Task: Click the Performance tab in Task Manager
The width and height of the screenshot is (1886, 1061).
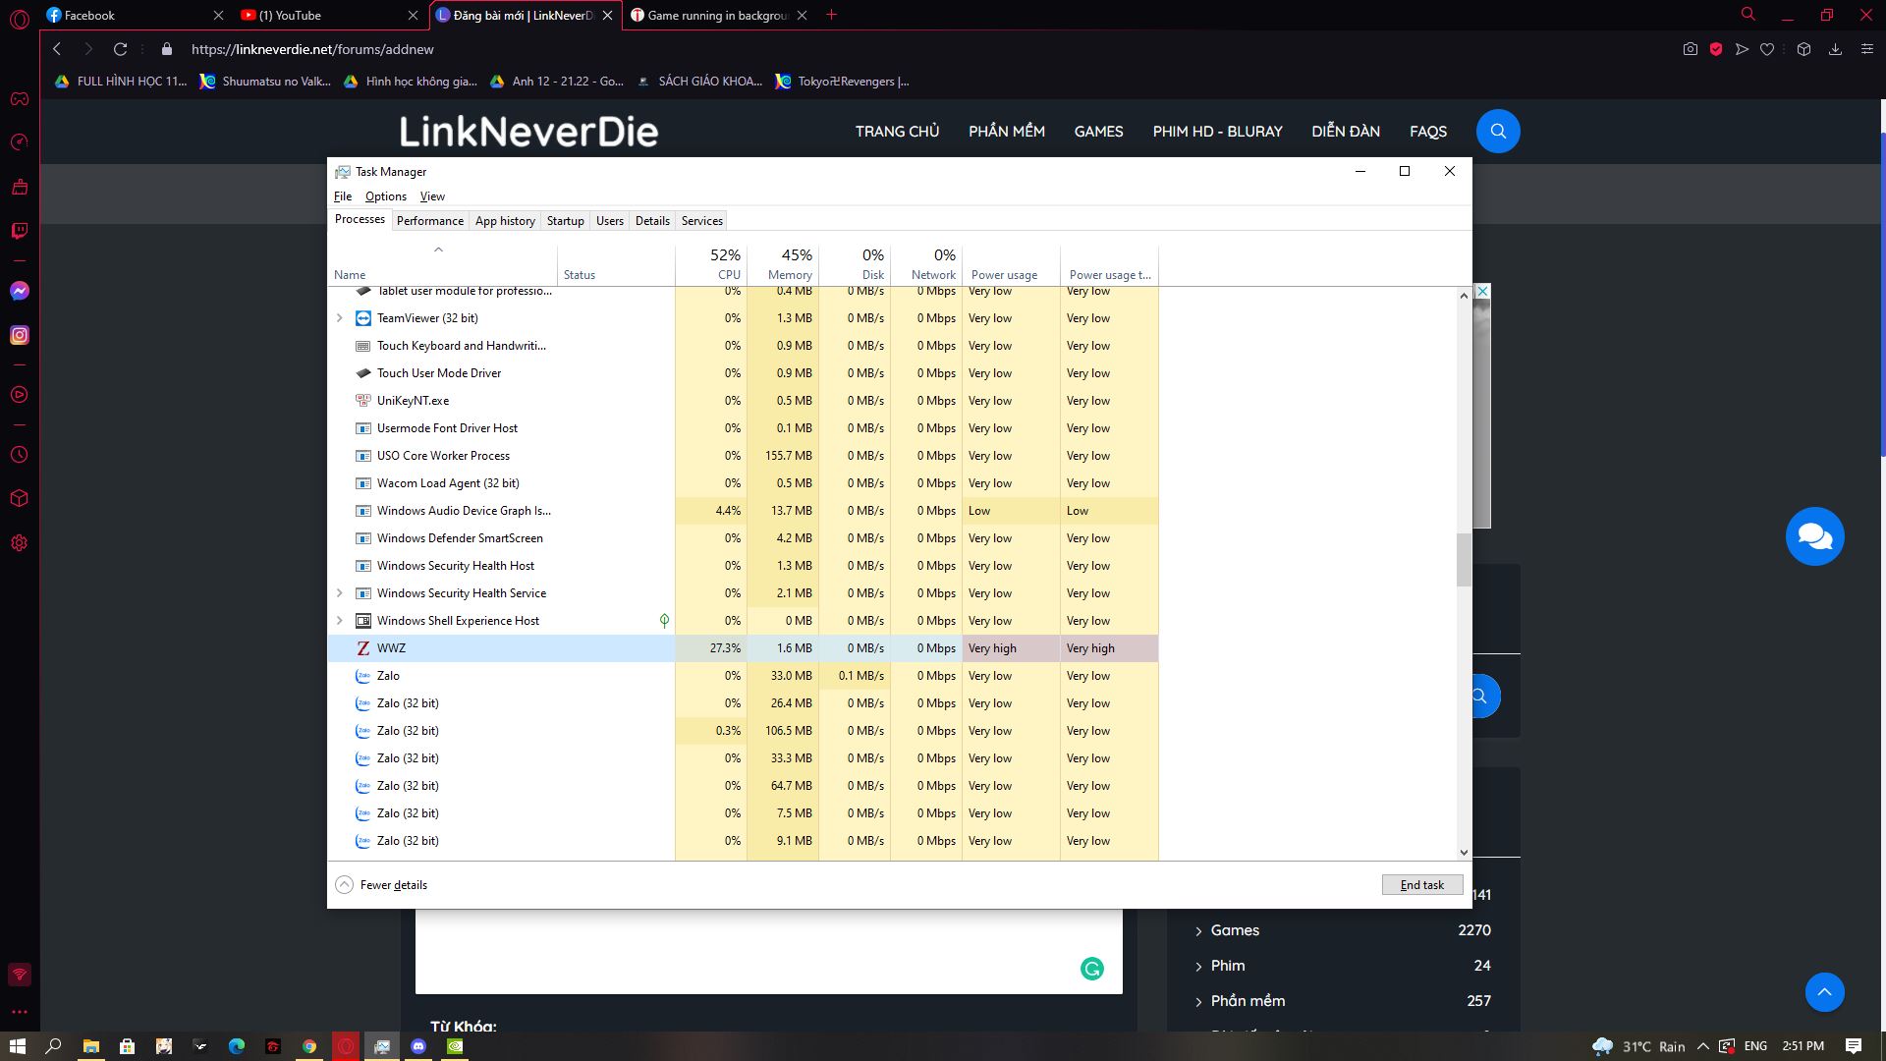Action: tap(428, 220)
